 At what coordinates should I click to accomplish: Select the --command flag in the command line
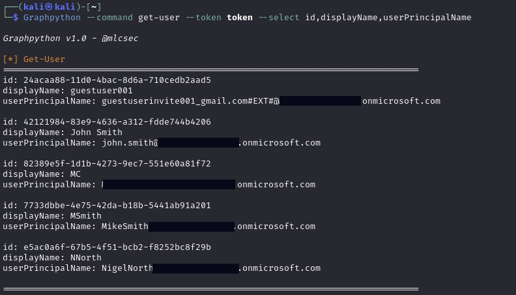(109, 17)
